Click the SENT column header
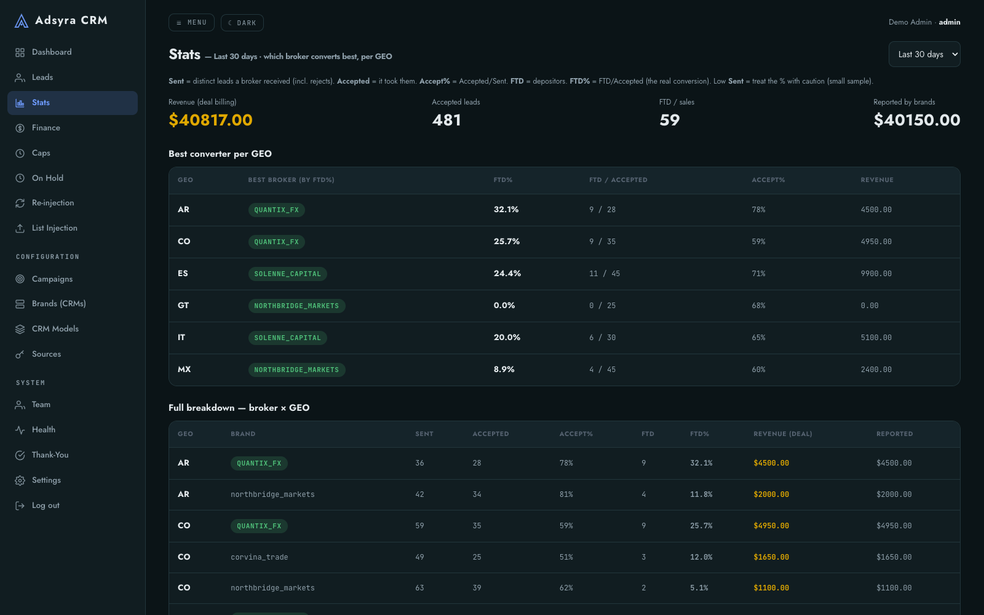The width and height of the screenshot is (984, 615). point(424,434)
